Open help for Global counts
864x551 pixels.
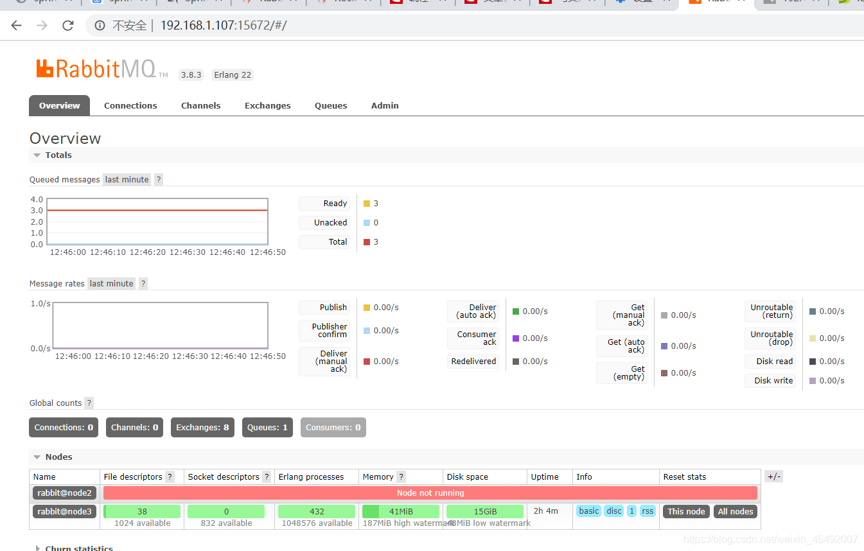click(x=89, y=403)
